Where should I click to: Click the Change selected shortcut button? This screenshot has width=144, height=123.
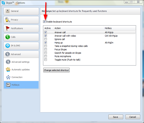tap(56, 70)
